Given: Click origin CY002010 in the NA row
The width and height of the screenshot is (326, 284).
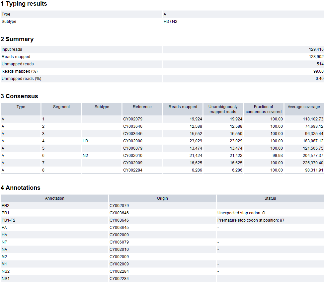Looking at the screenshot, I should coord(119,249).
